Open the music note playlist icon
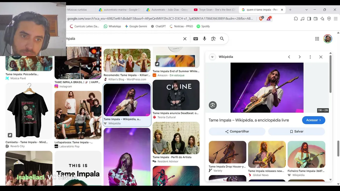 [303, 19]
